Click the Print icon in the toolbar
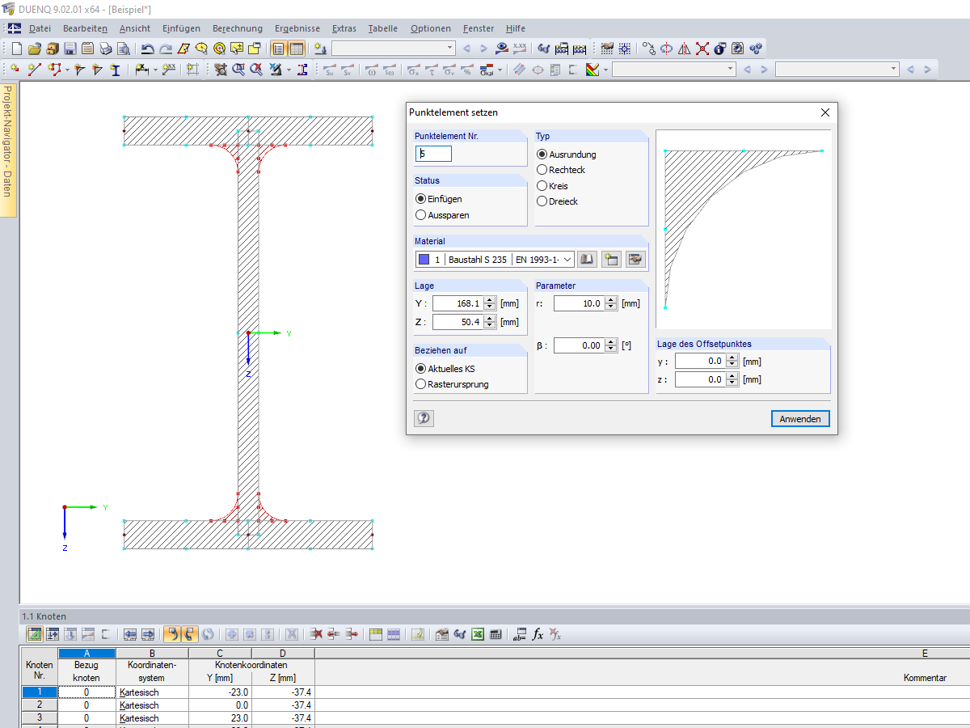Screen dimensions: 970x728 (x=105, y=49)
